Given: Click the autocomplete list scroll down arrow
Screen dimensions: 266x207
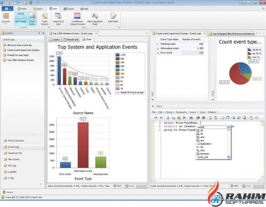Looking at the screenshot, I should [228, 157].
